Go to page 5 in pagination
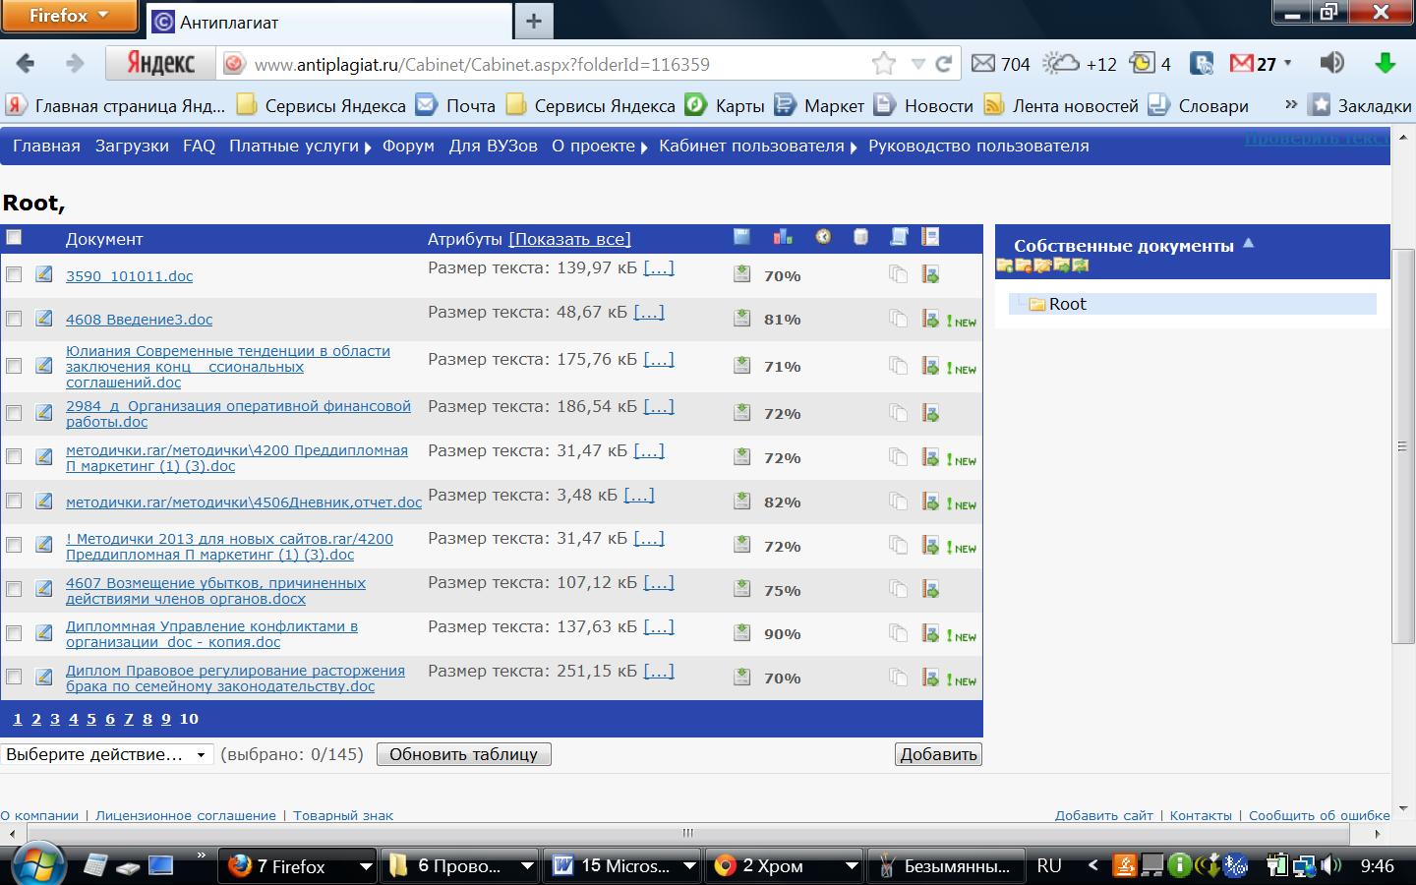The height and width of the screenshot is (885, 1416). [91, 719]
